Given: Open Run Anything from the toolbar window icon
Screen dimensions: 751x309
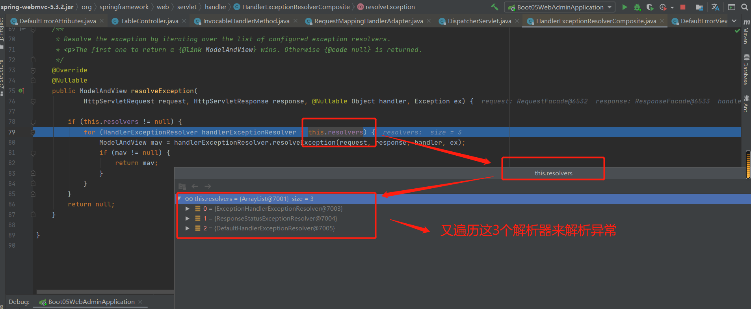Looking at the screenshot, I should (x=732, y=7).
